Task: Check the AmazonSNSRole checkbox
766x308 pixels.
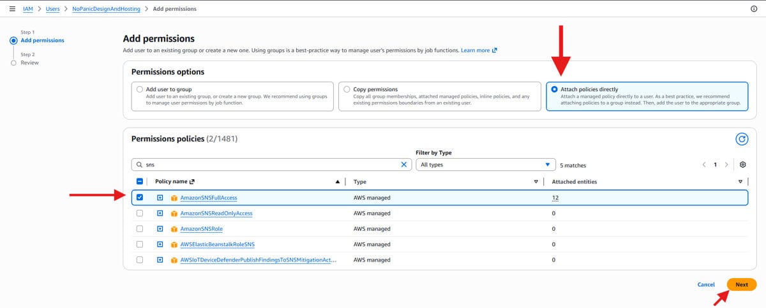Action: 140,228
